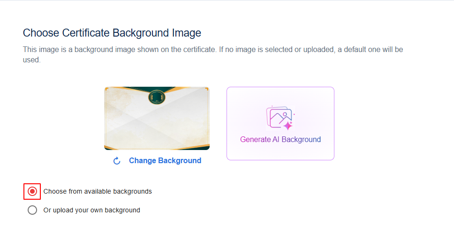Open the certificate background preview thumbnail
The image size is (454, 233).
point(157,119)
